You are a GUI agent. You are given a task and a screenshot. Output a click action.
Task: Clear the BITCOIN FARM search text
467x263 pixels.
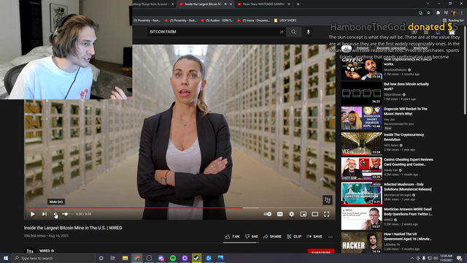pyautogui.click(x=282, y=32)
